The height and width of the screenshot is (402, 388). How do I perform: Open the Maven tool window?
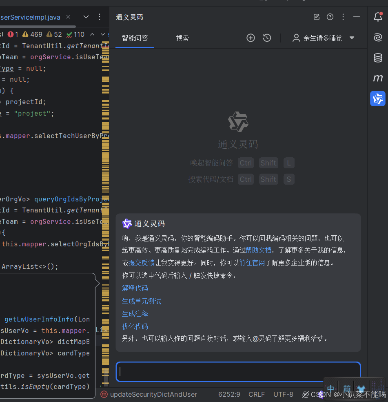point(378,78)
